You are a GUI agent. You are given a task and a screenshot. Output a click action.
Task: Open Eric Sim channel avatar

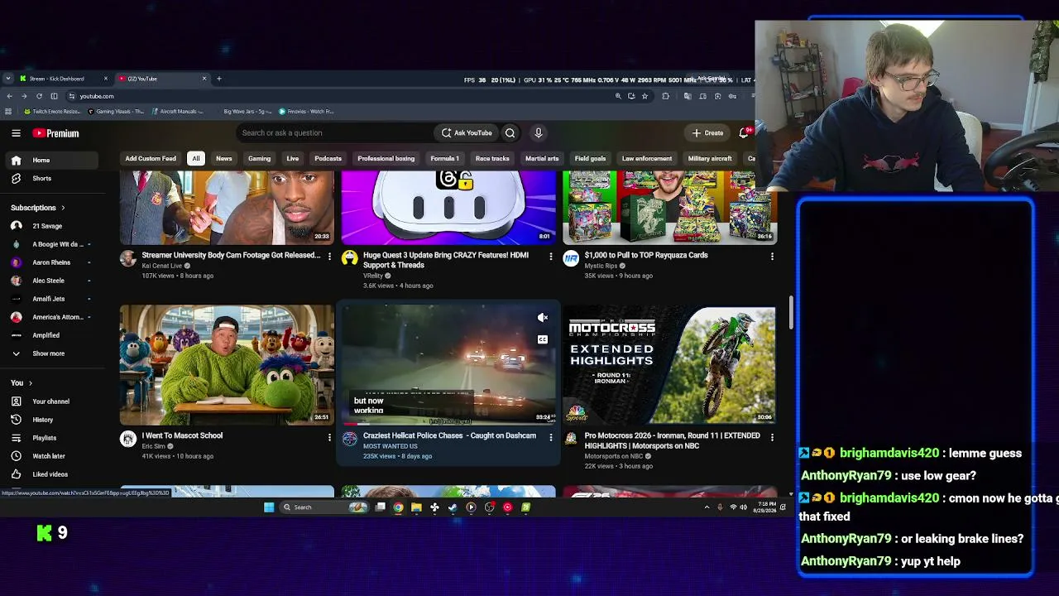(128, 439)
